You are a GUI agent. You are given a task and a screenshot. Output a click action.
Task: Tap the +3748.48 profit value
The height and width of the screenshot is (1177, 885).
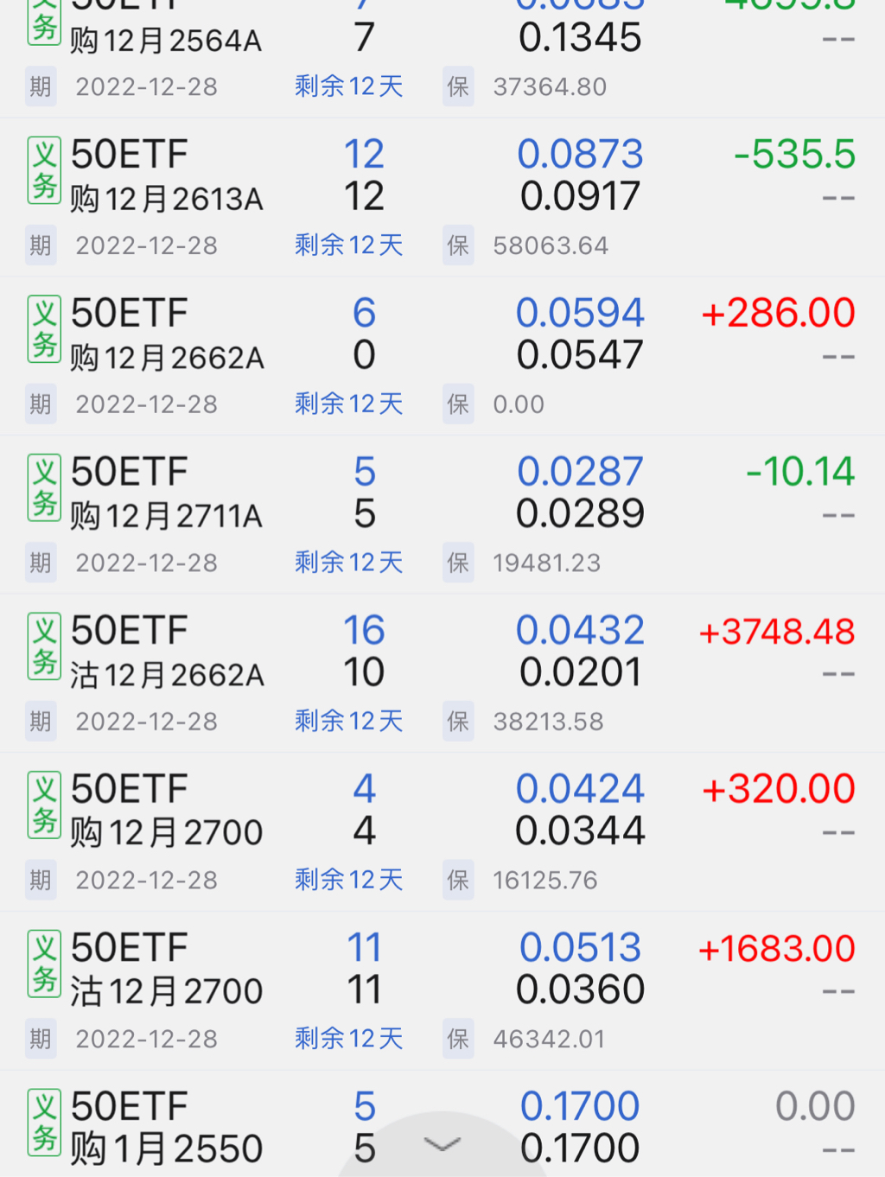tap(777, 632)
